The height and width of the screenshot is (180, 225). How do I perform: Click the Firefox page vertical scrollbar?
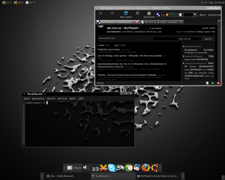(219, 52)
